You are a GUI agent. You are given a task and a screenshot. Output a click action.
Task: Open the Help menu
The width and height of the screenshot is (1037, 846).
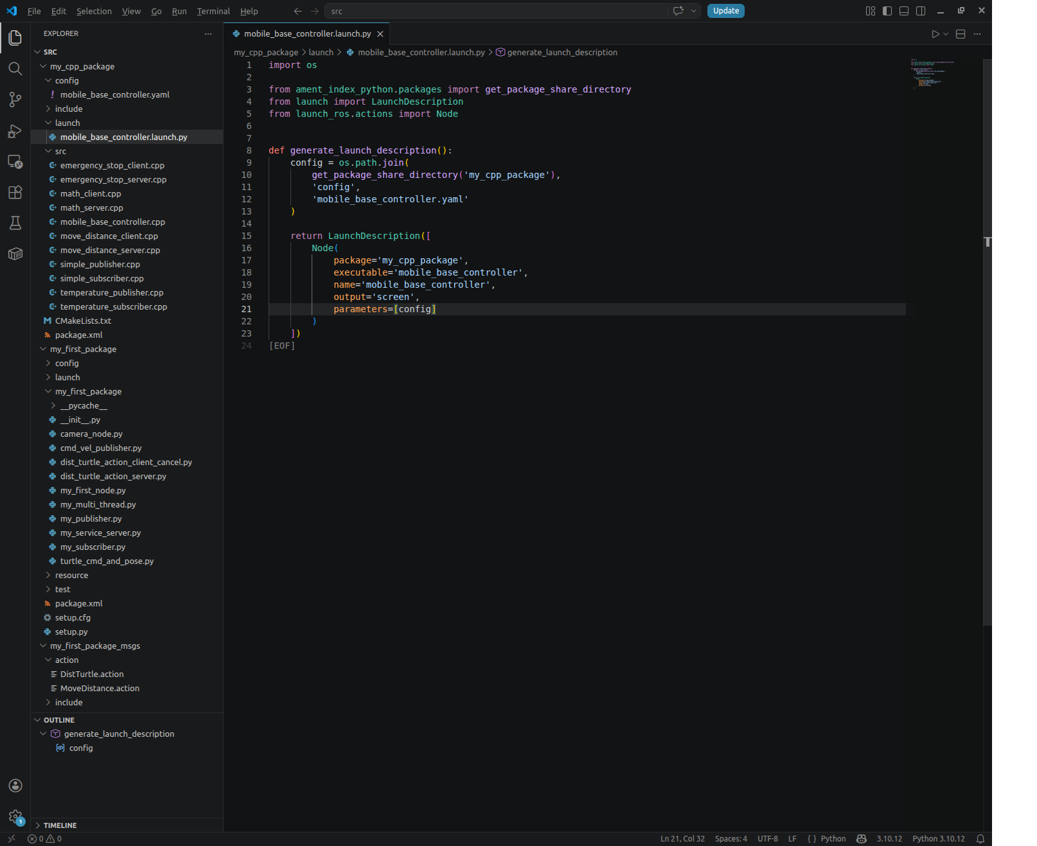click(249, 11)
